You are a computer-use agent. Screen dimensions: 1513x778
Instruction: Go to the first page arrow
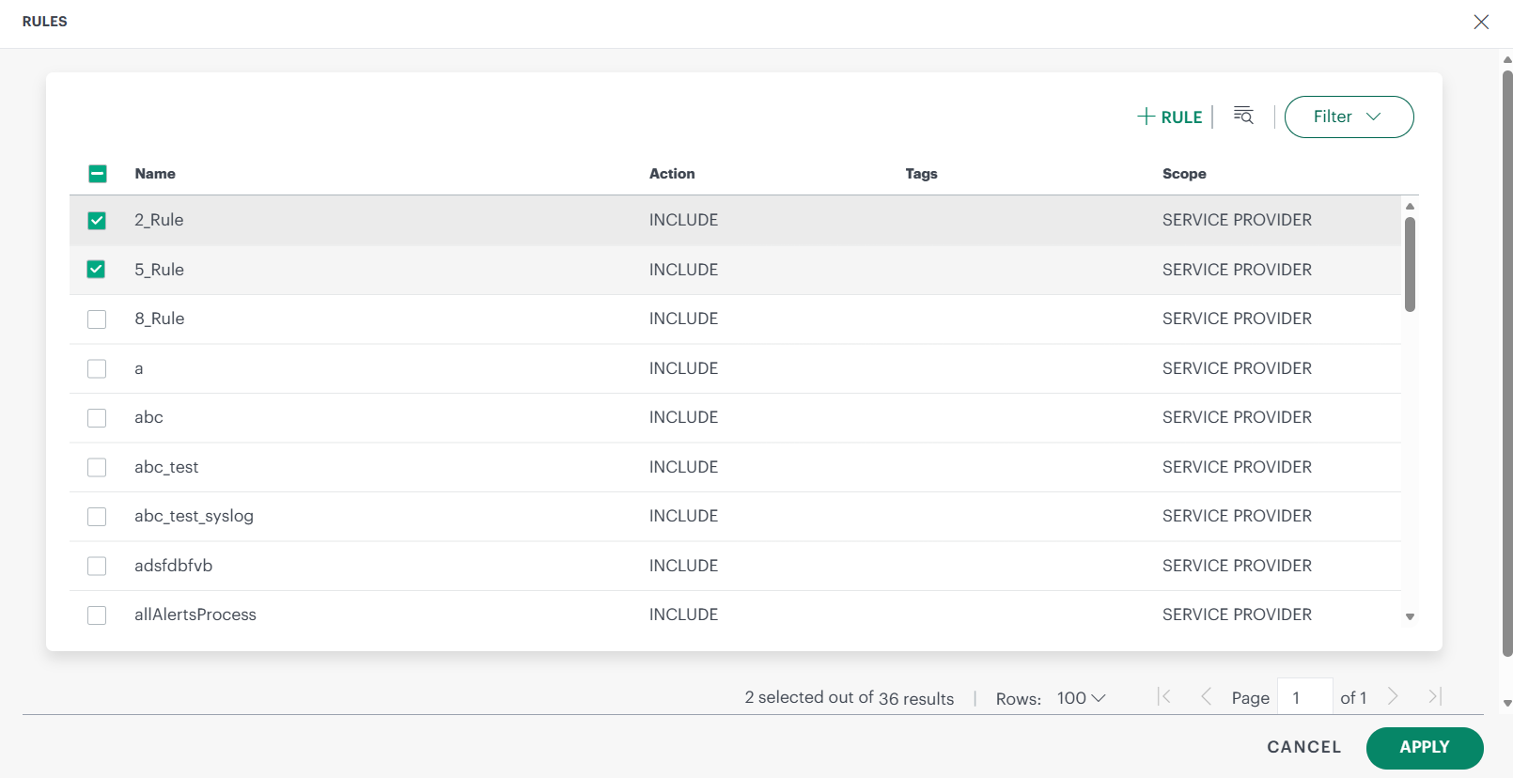click(1164, 696)
